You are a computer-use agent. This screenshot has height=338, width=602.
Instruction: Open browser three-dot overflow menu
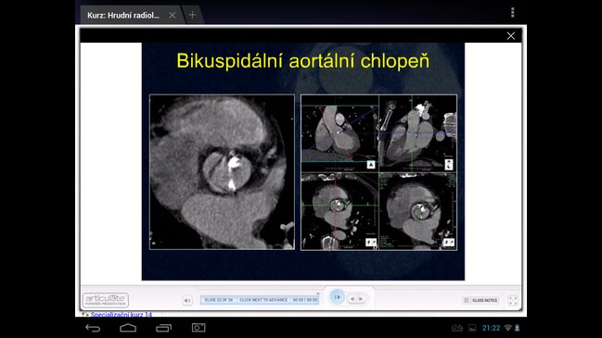pos(512,13)
